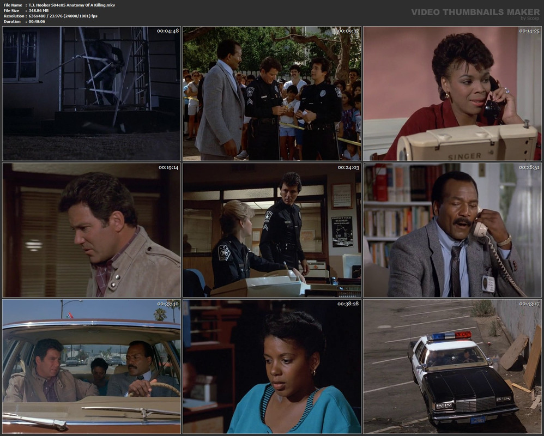
Task: Click the 'File Size' header label
Action: click(x=11, y=11)
